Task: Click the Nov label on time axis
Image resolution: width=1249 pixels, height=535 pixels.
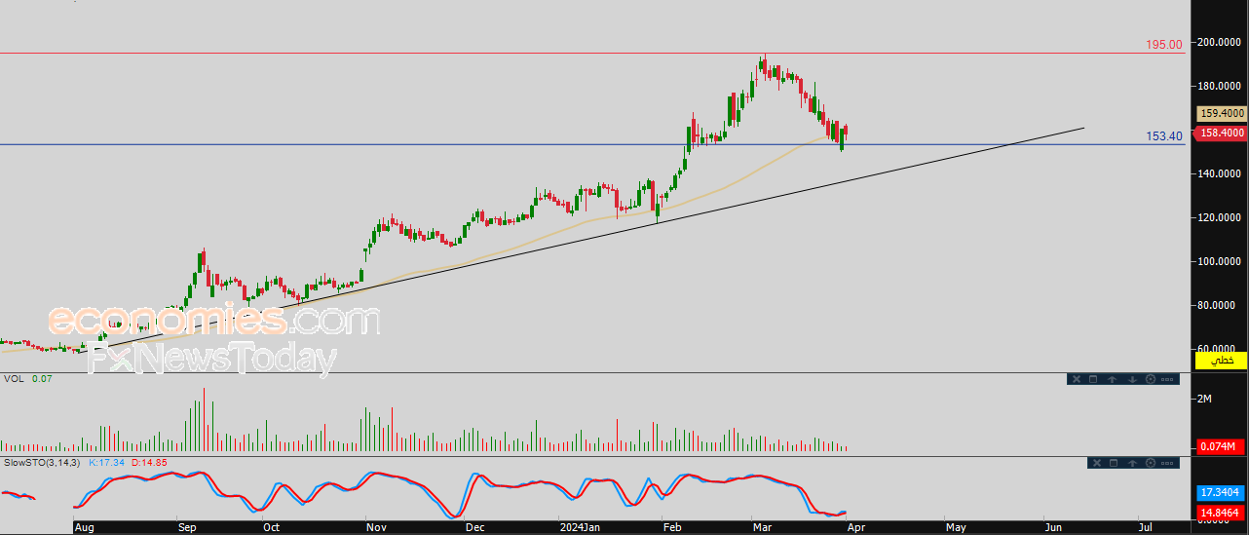Action: pyautogui.click(x=377, y=527)
